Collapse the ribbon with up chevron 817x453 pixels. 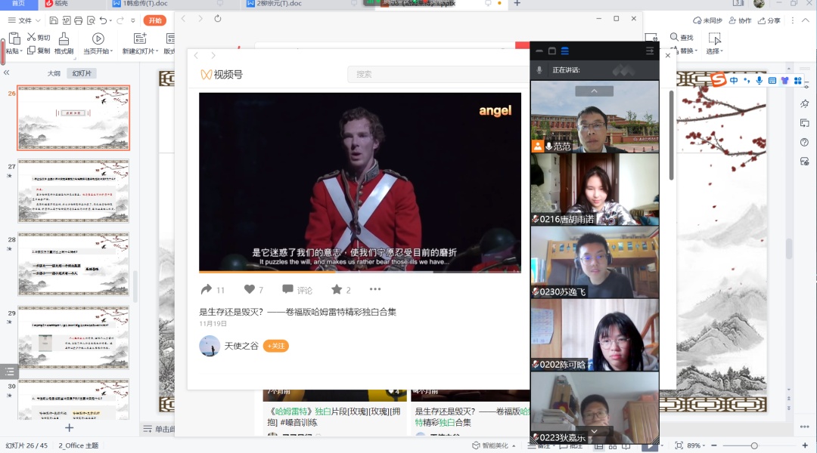[806, 20]
